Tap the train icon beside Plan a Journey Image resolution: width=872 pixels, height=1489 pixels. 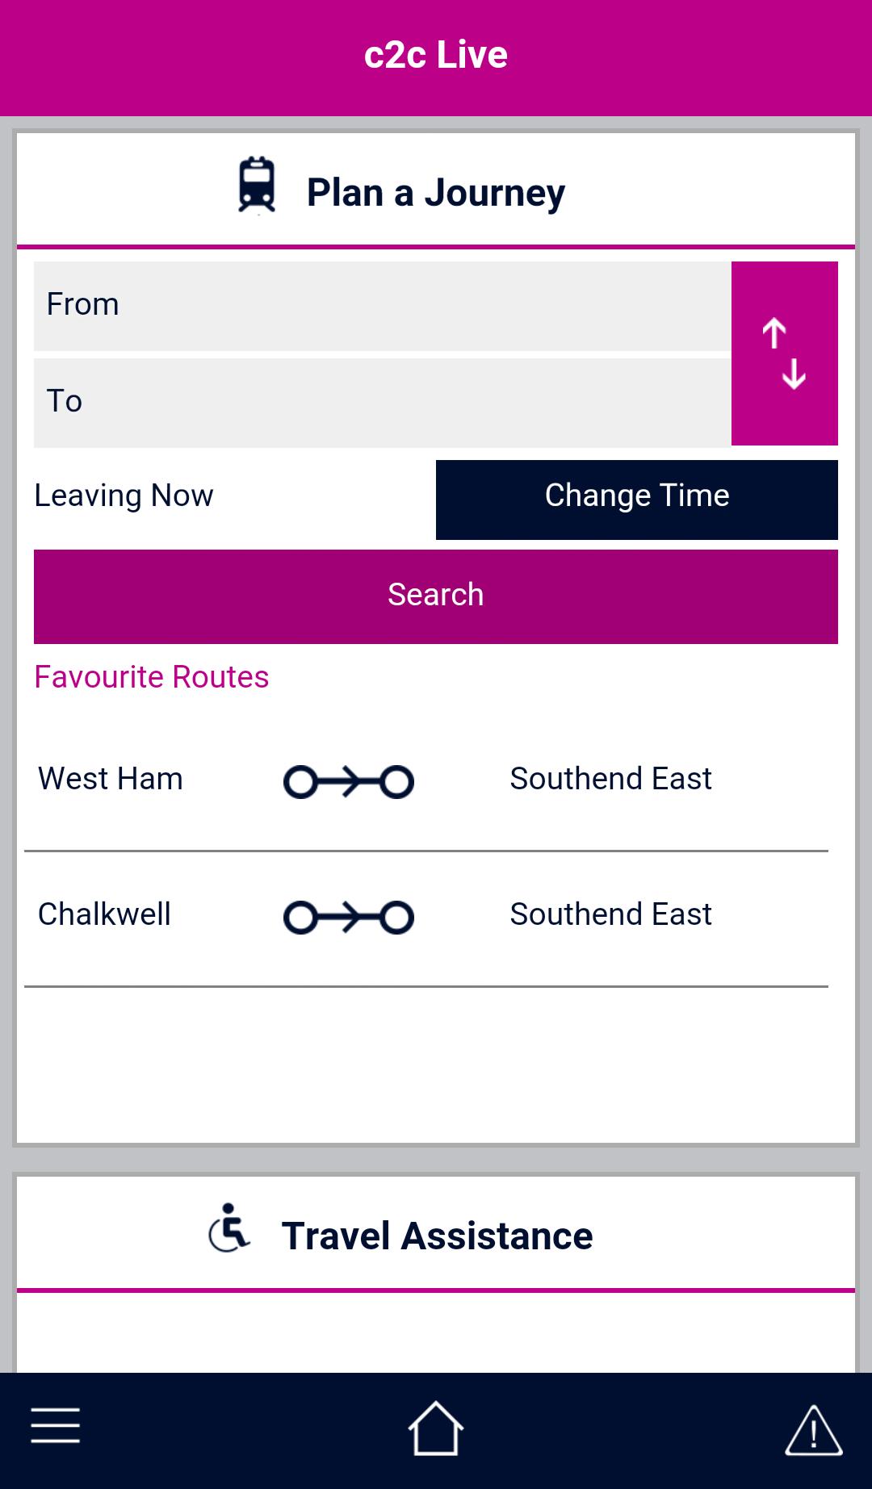coord(257,186)
